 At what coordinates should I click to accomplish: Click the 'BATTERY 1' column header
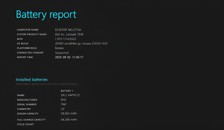click(x=67, y=91)
